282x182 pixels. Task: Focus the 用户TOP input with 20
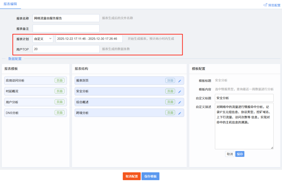point(66,49)
